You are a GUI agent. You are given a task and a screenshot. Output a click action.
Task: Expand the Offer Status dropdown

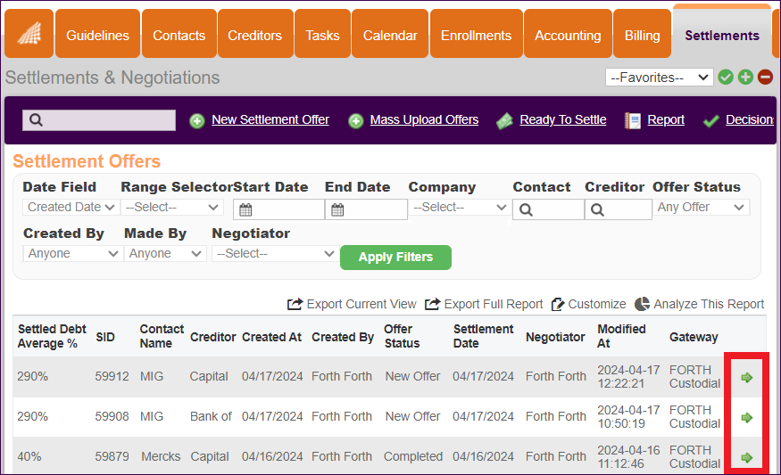[701, 208]
